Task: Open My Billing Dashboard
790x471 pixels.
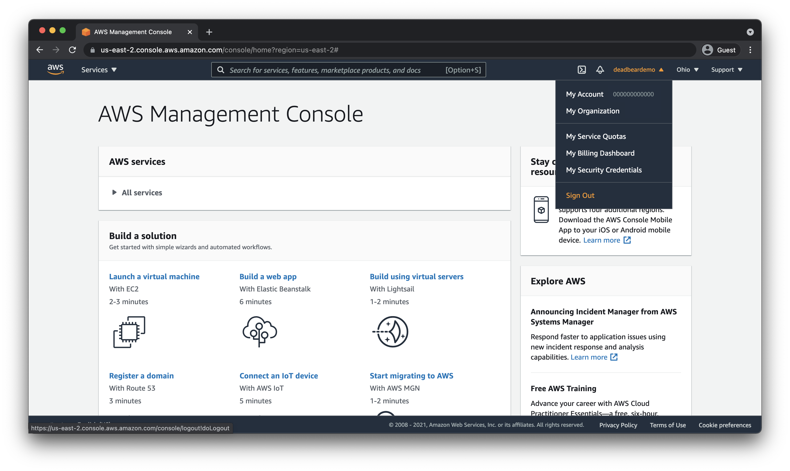Action: click(x=600, y=153)
